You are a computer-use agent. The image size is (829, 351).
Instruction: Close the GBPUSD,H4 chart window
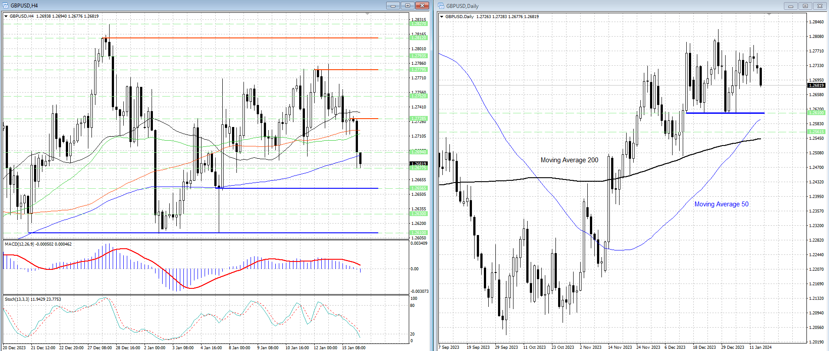click(422, 6)
